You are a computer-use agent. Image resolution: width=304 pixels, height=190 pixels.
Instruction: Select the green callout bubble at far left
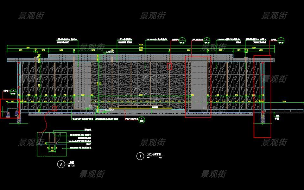13,92
